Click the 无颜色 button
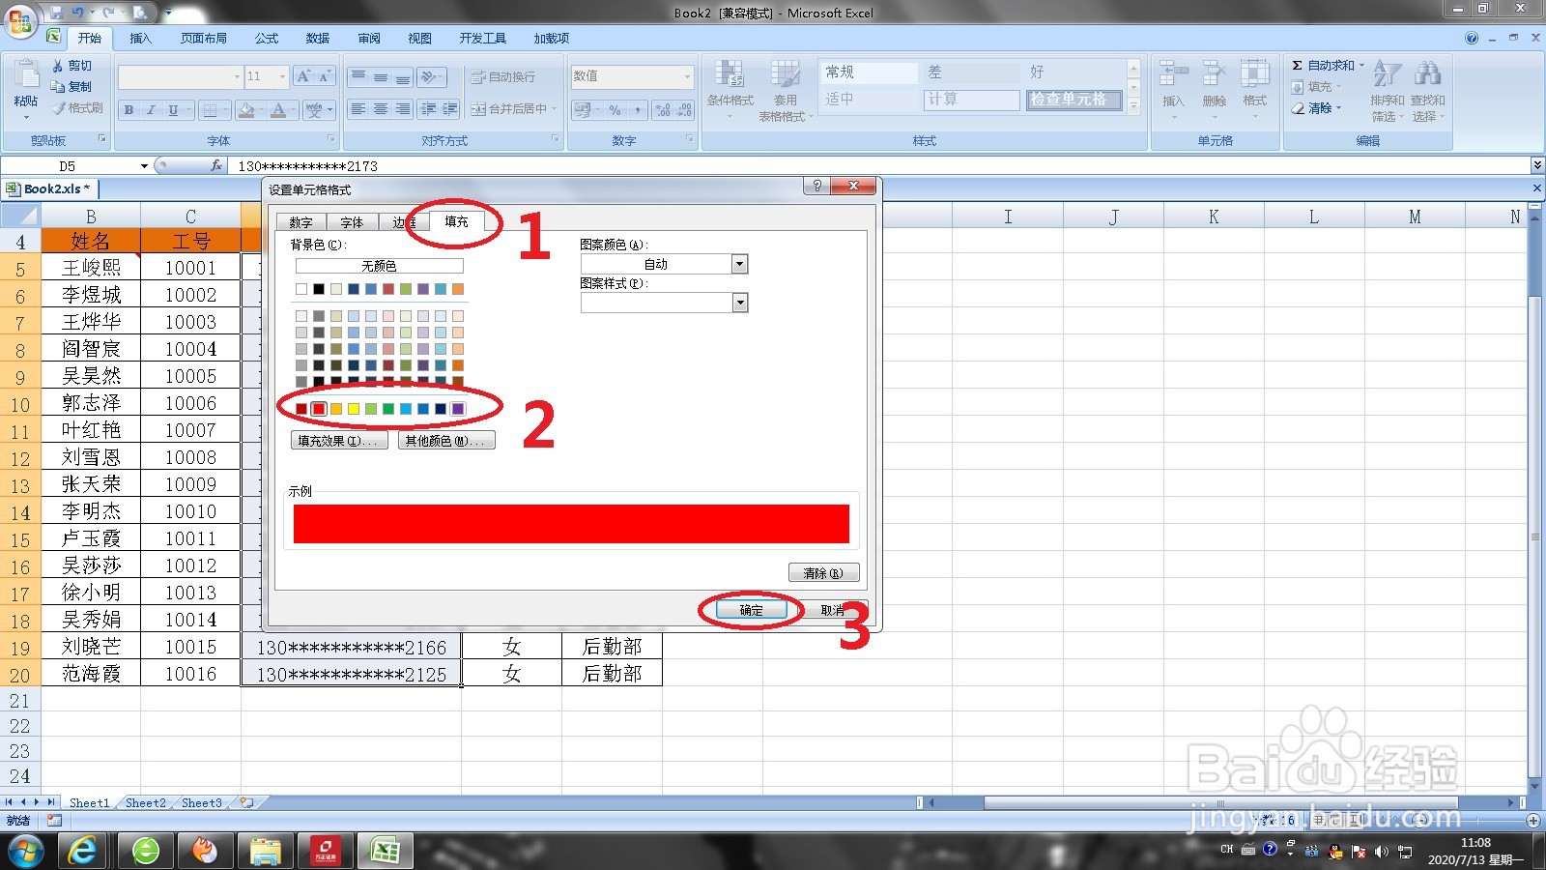1546x870 pixels. point(379,266)
